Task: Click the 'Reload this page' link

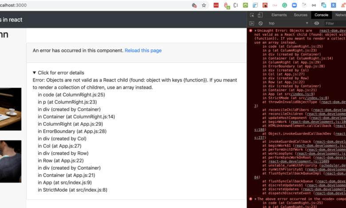Action: tap(143, 50)
